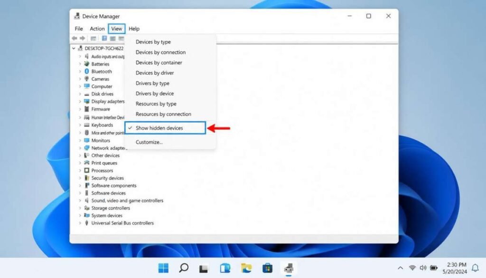
Task: Open the volume speaker tray icon
Action: (x=423, y=268)
